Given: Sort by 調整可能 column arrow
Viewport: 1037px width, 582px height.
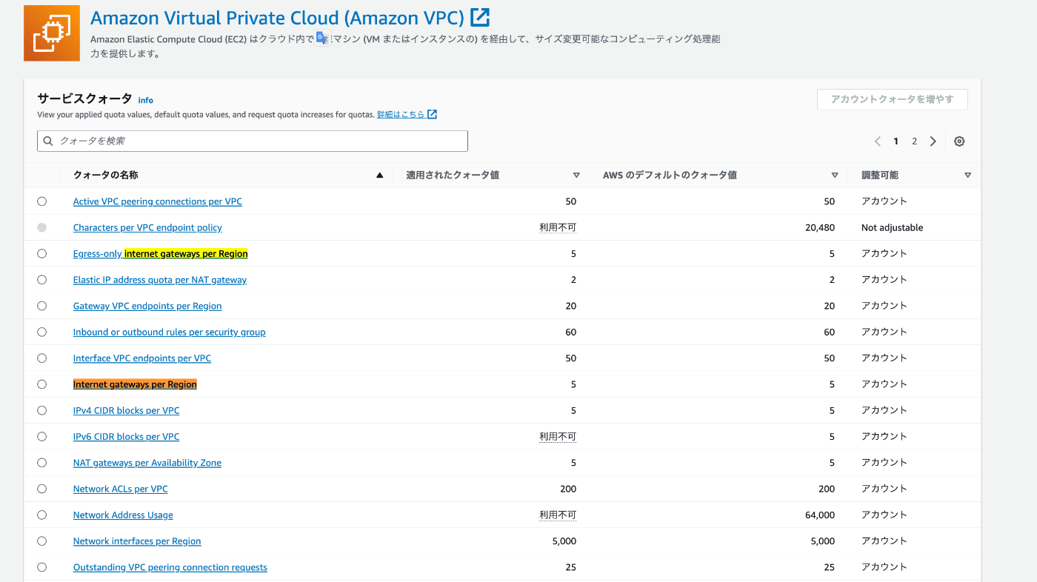Looking at the screenshot, I should click(967, 175).
